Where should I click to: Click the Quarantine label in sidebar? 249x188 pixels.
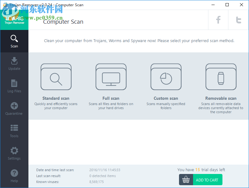click(14, 113)
